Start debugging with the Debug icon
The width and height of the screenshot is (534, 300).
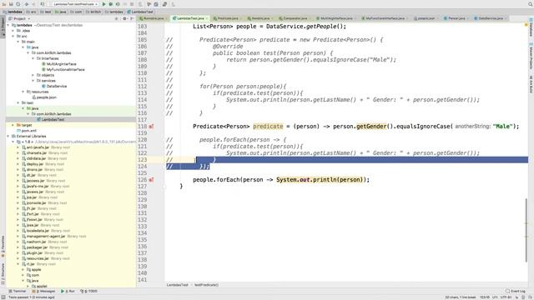point(111,4)
